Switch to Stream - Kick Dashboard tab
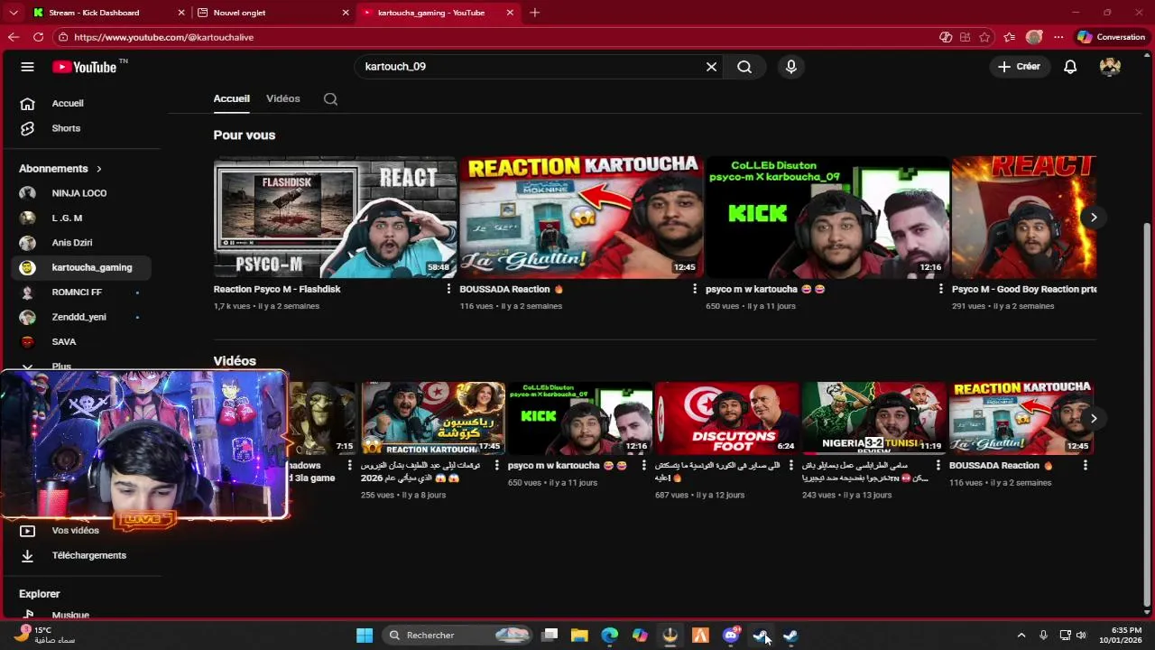This screenshot has width=1155, height=650. [x=106, y=13]
